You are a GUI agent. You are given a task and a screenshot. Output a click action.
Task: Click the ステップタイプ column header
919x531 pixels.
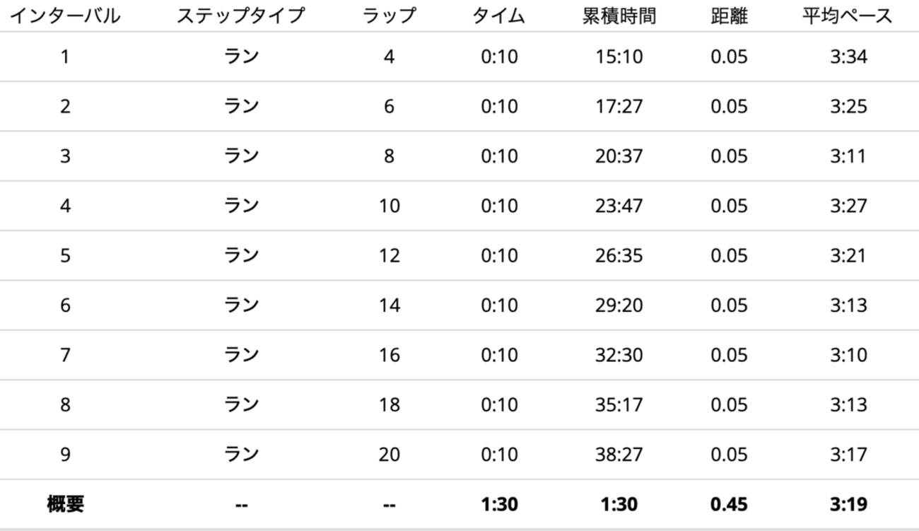(x=241, y=16)
